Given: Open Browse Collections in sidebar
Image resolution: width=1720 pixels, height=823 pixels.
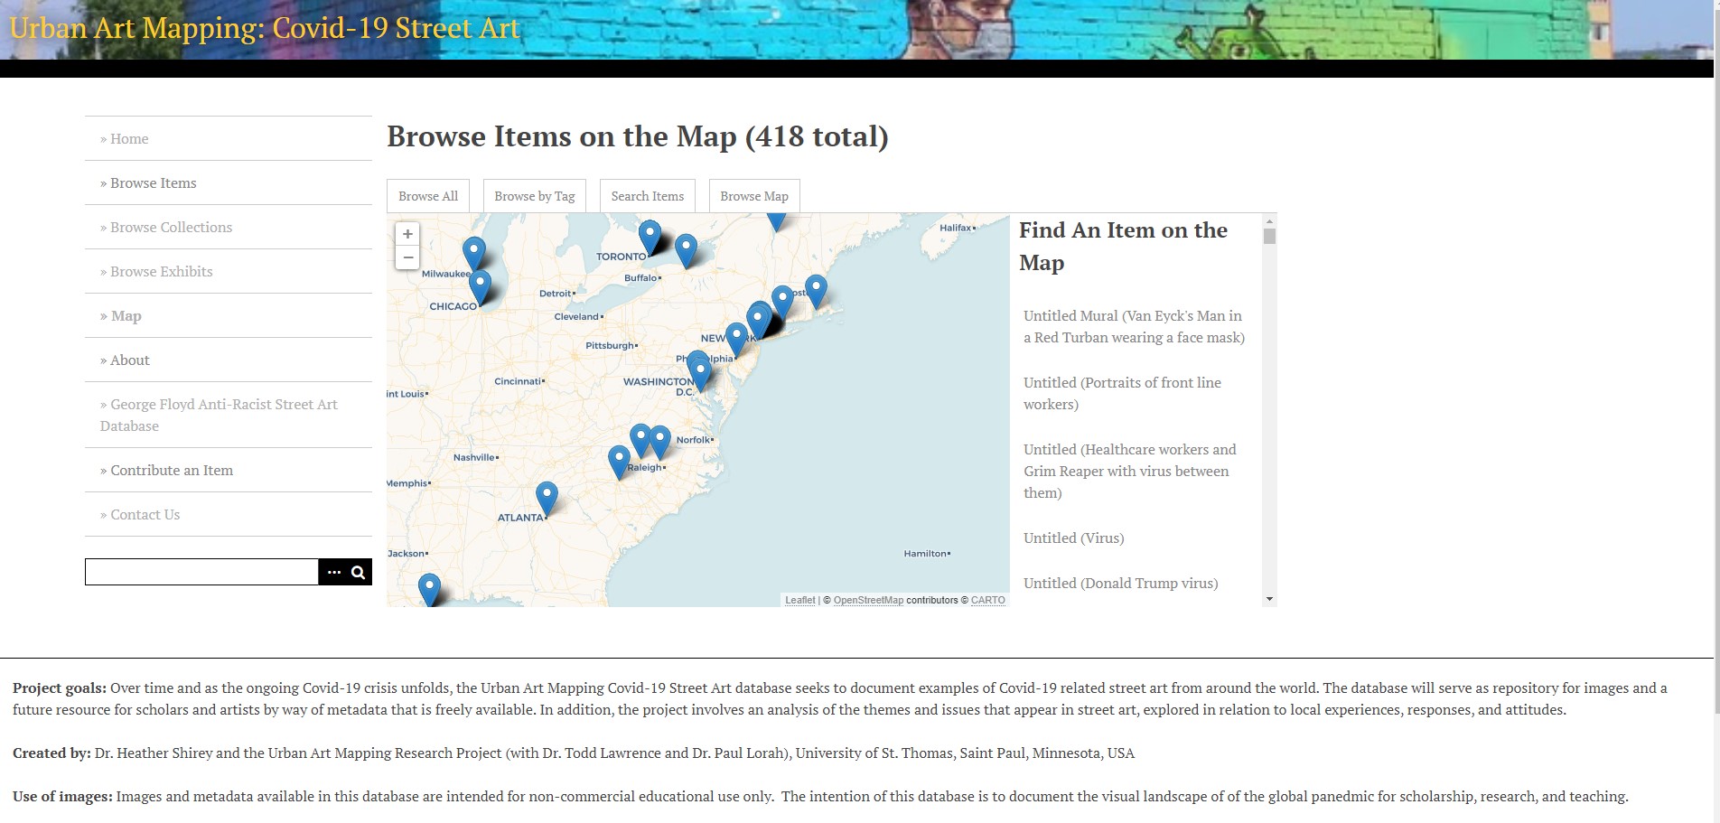Looking at the screenshot, I should [171, 228].
